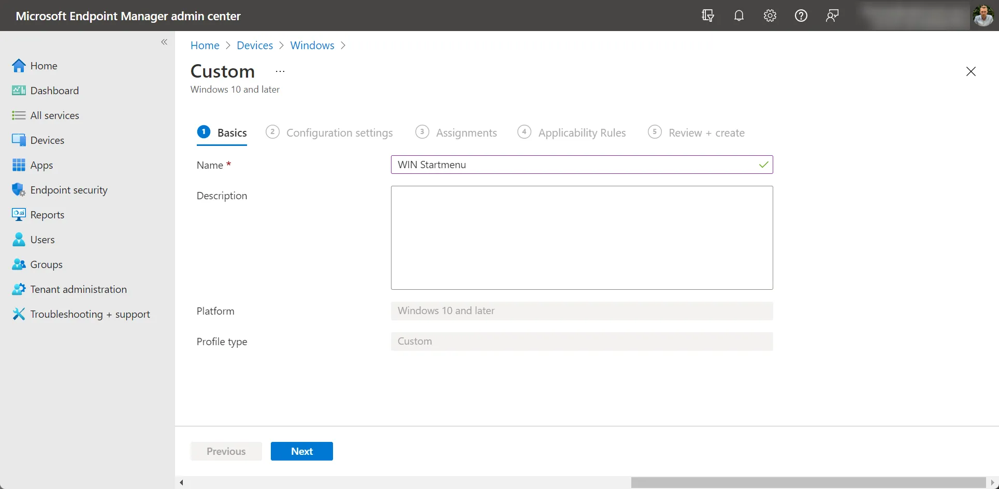Open Tenant administration icon
Image resolution: width=999 pixels, height=489 pixels.
pos(19,289)
